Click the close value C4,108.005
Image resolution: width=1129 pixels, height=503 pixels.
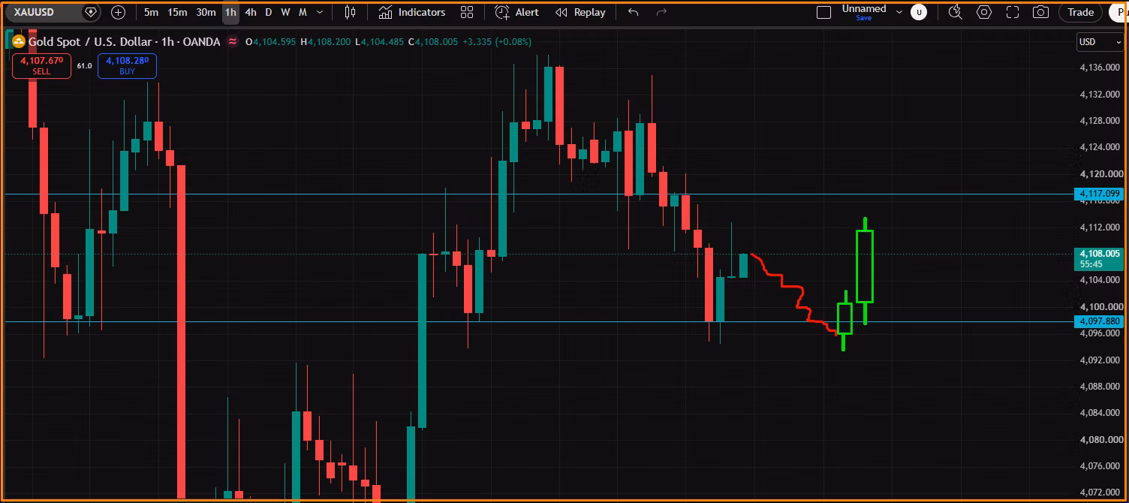(432, 42)
